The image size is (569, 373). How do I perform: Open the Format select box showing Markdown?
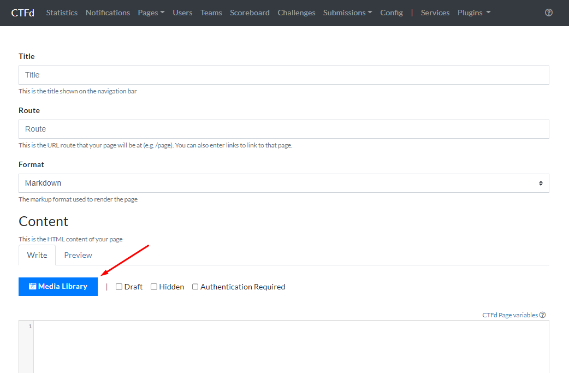283,183
